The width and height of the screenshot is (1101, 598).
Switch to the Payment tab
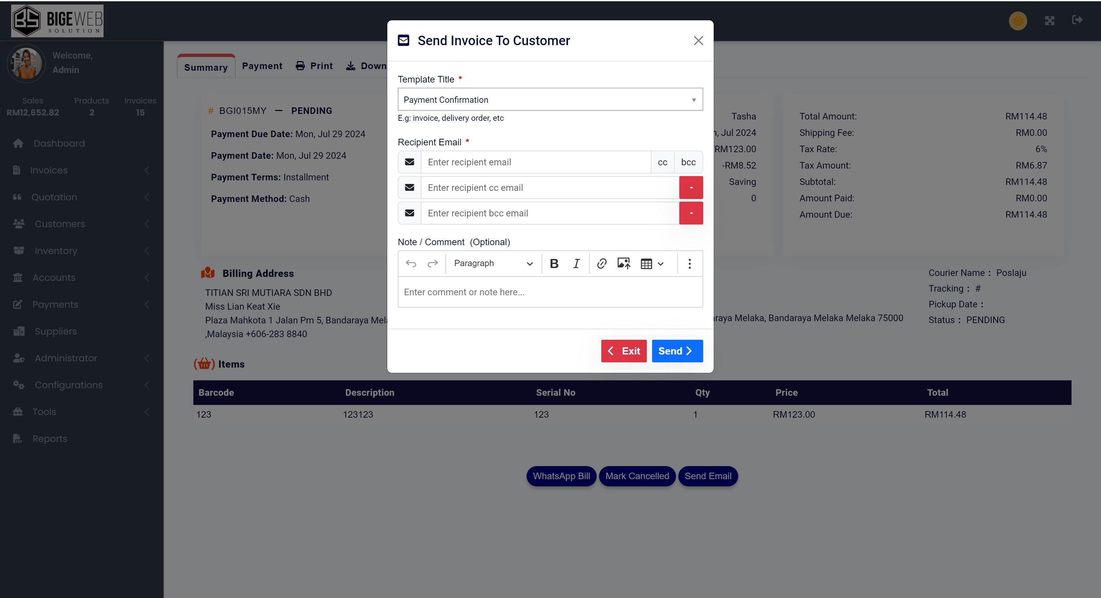[x=262, y=66]
